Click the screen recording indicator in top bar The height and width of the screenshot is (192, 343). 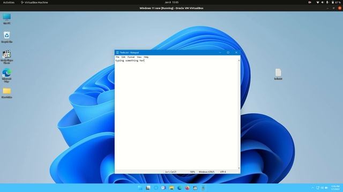(310, 2)
